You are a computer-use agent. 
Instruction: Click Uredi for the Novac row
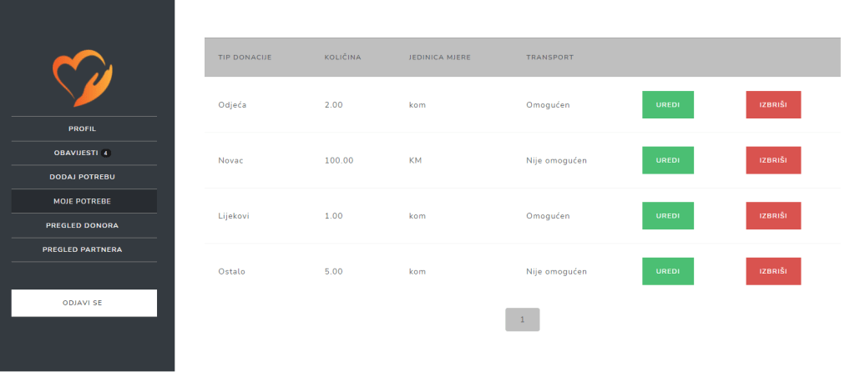pyautogui.click(x=667, y=160)
